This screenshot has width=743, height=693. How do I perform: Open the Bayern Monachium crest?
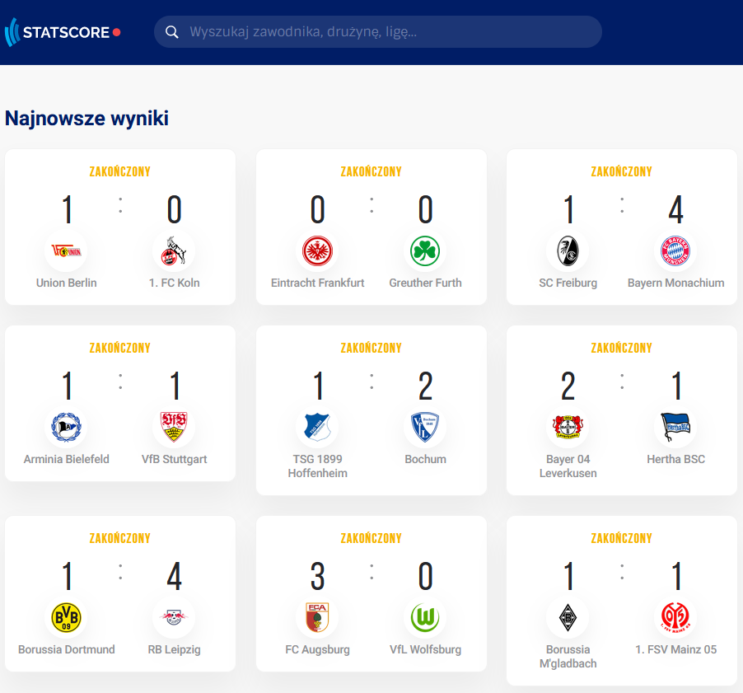(x=675, y=251)
